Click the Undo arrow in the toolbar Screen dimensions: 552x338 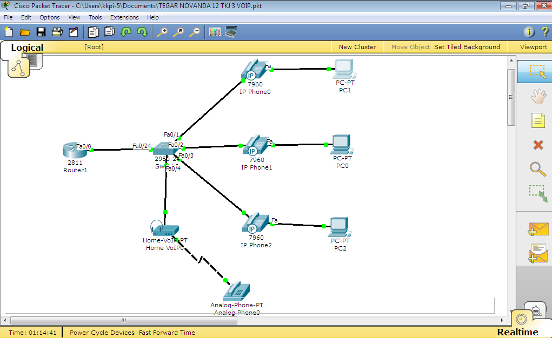click(x=125, y=32)
